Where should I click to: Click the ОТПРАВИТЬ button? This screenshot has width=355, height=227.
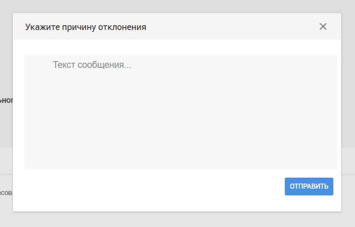pos(309,186)
